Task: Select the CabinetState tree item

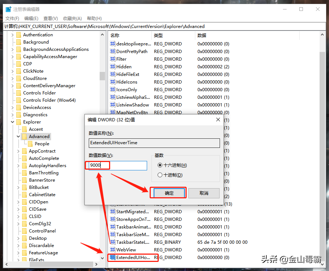Action: pyautogui.click(x=42, y=195)
